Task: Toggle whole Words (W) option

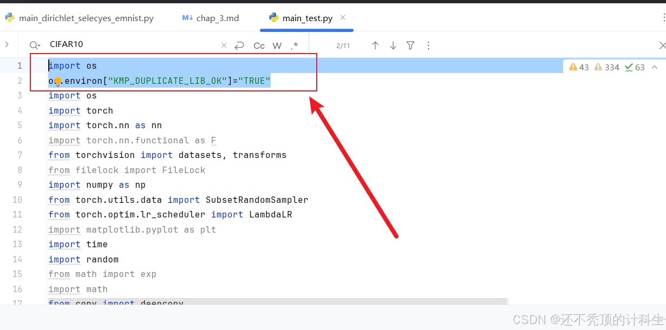Action: pyautogui.click(x=277, y=45)
